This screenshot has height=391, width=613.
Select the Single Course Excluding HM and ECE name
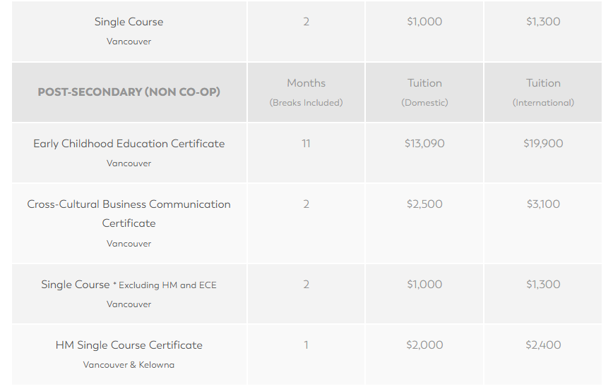[x=129, y=285]
